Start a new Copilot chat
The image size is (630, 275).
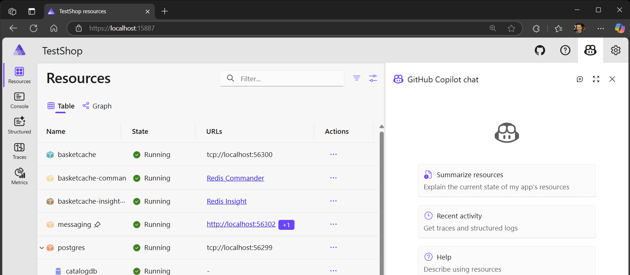click(580, 79)
